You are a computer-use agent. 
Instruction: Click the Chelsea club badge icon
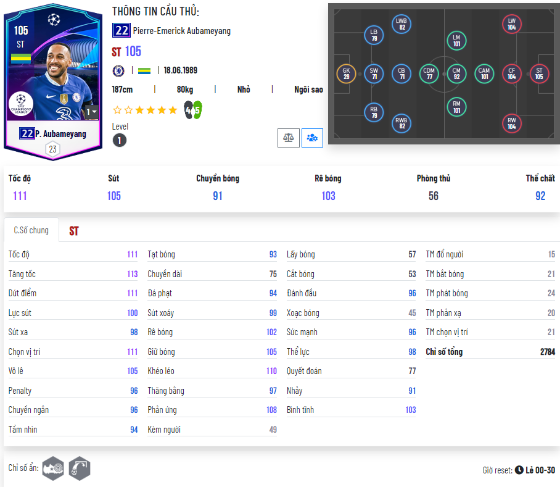click(x=118, y=71)
